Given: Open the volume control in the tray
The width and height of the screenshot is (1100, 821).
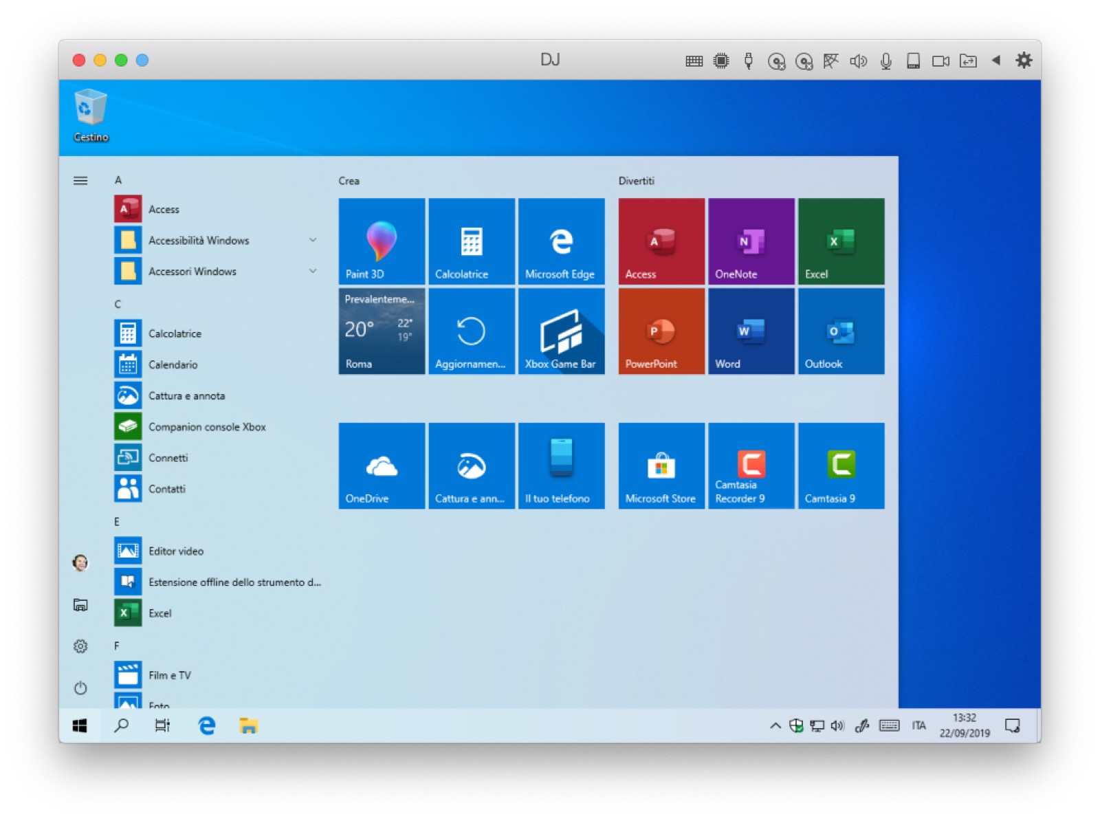Looking at the screenshot, I should 837,725.
